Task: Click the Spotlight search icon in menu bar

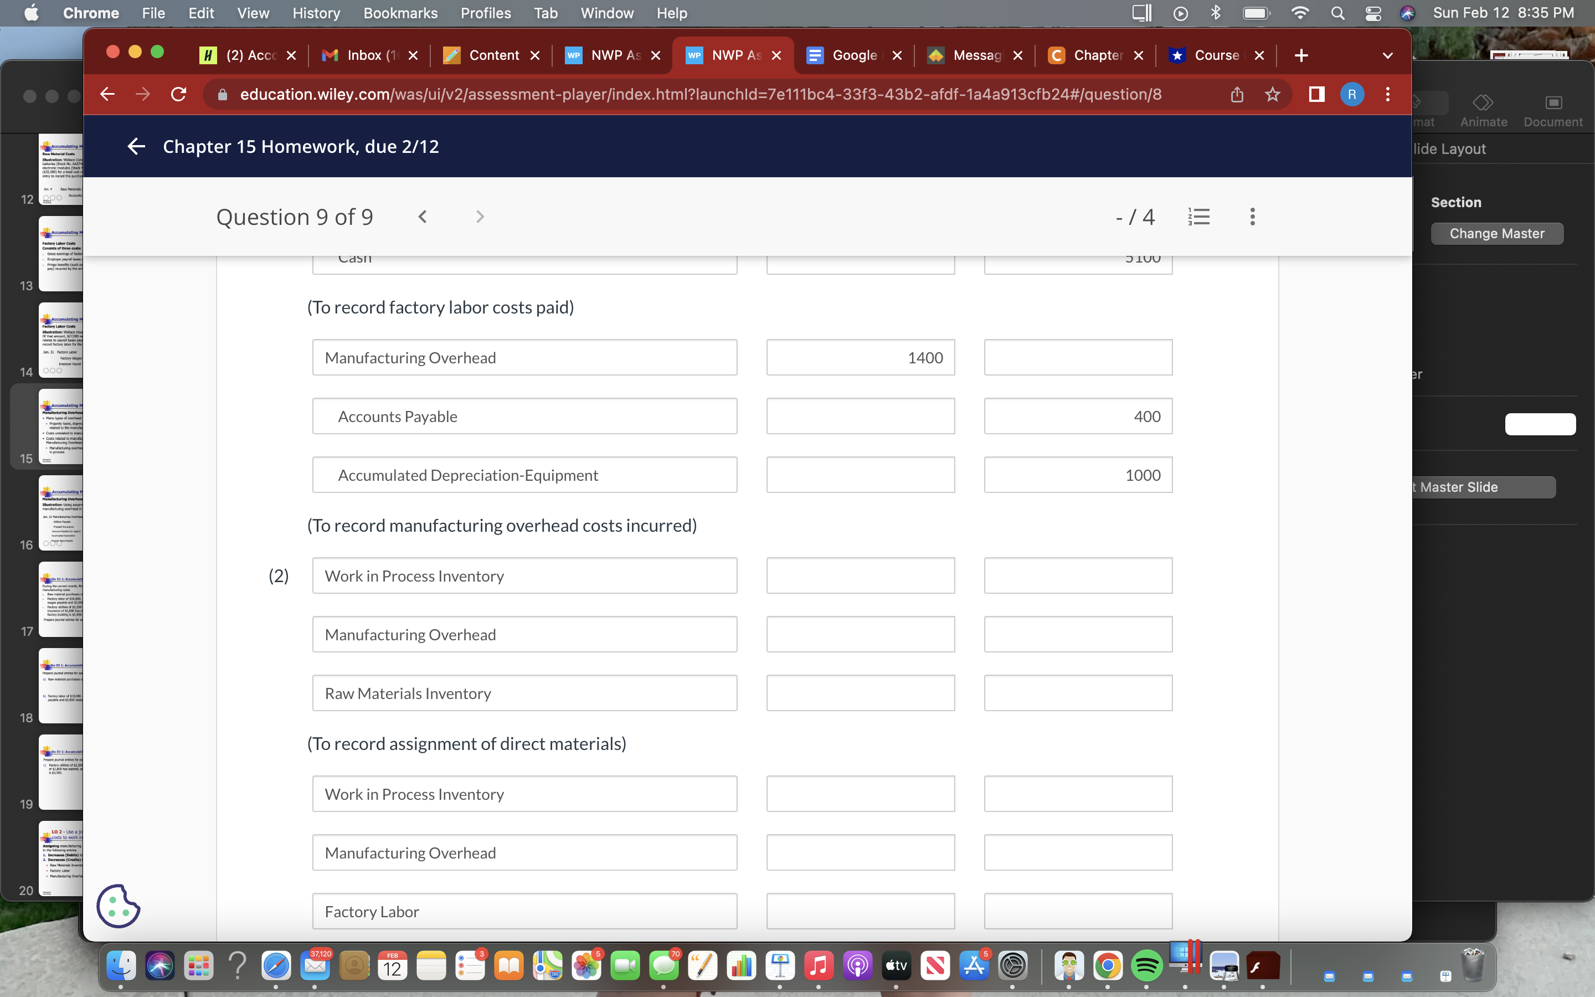Action: click(1337, 13)
